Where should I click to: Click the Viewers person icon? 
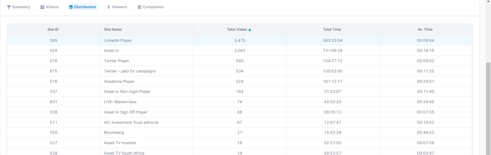pyautogui.click(x=108, y=7)
